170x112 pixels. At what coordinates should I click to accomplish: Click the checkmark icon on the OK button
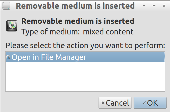click(x=144, y=103)
